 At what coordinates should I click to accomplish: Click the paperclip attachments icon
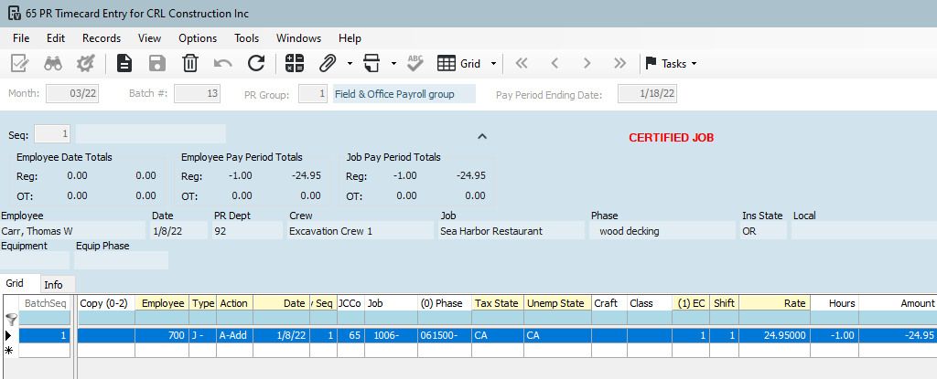328,63
